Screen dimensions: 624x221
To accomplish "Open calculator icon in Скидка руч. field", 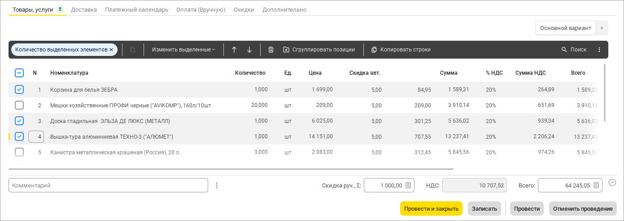I will (x=408, y=185).
